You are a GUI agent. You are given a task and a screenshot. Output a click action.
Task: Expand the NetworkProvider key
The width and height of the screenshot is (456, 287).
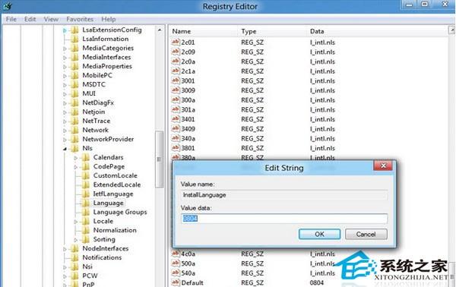click(65, 140)
